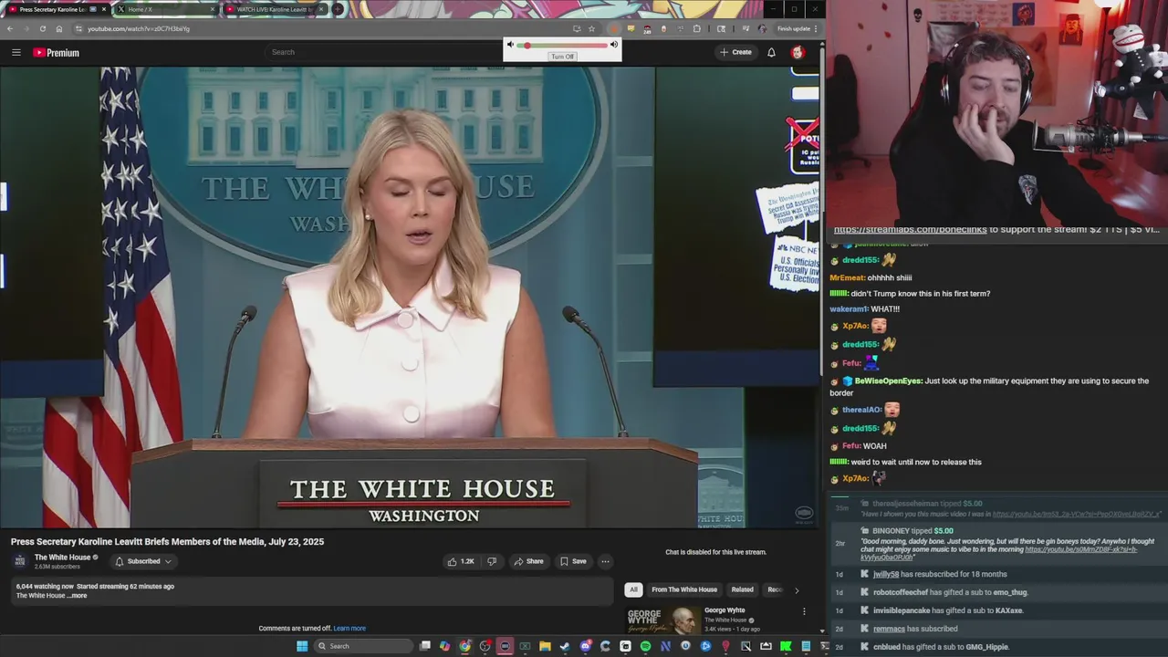Click the browser address bar URL
Viewport: 1168px width, 657px height.
pyautogui.click(x=139, y=28)
